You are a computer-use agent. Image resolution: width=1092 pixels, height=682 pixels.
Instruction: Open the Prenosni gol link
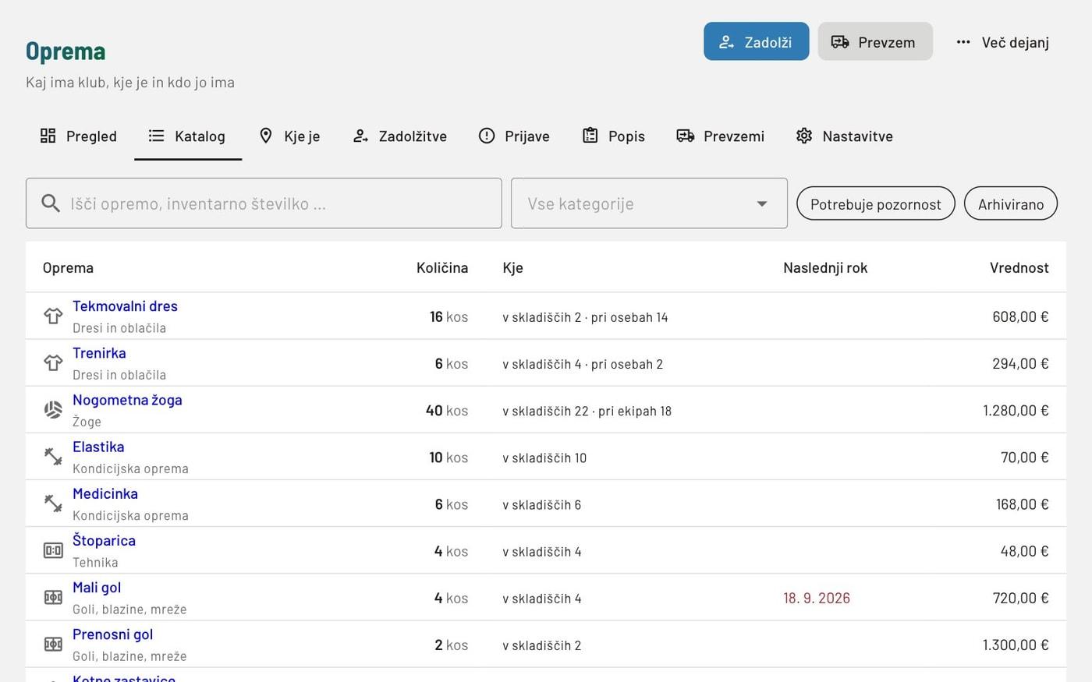[112, 634]
